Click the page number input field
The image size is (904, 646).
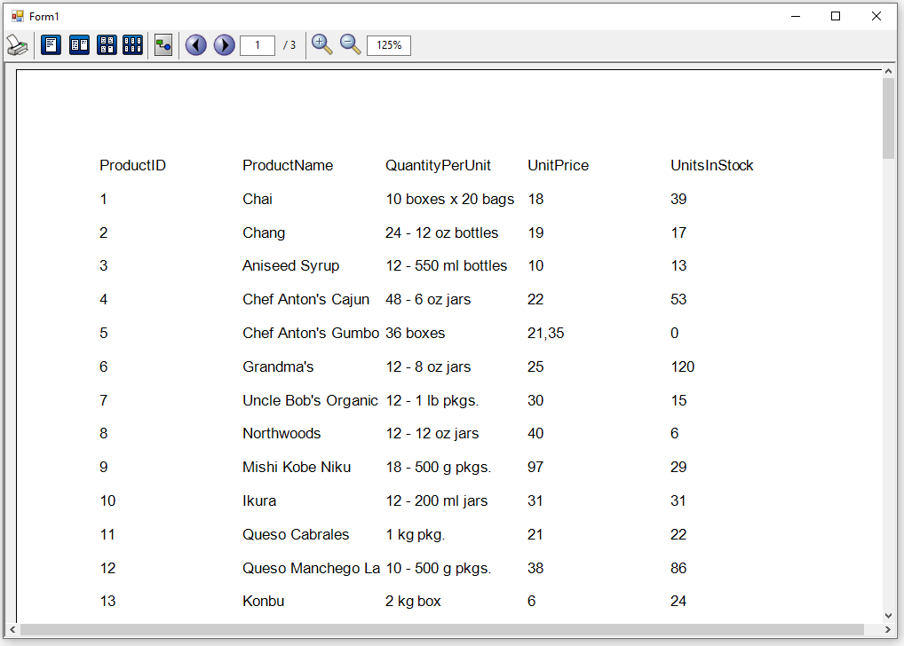257,45
